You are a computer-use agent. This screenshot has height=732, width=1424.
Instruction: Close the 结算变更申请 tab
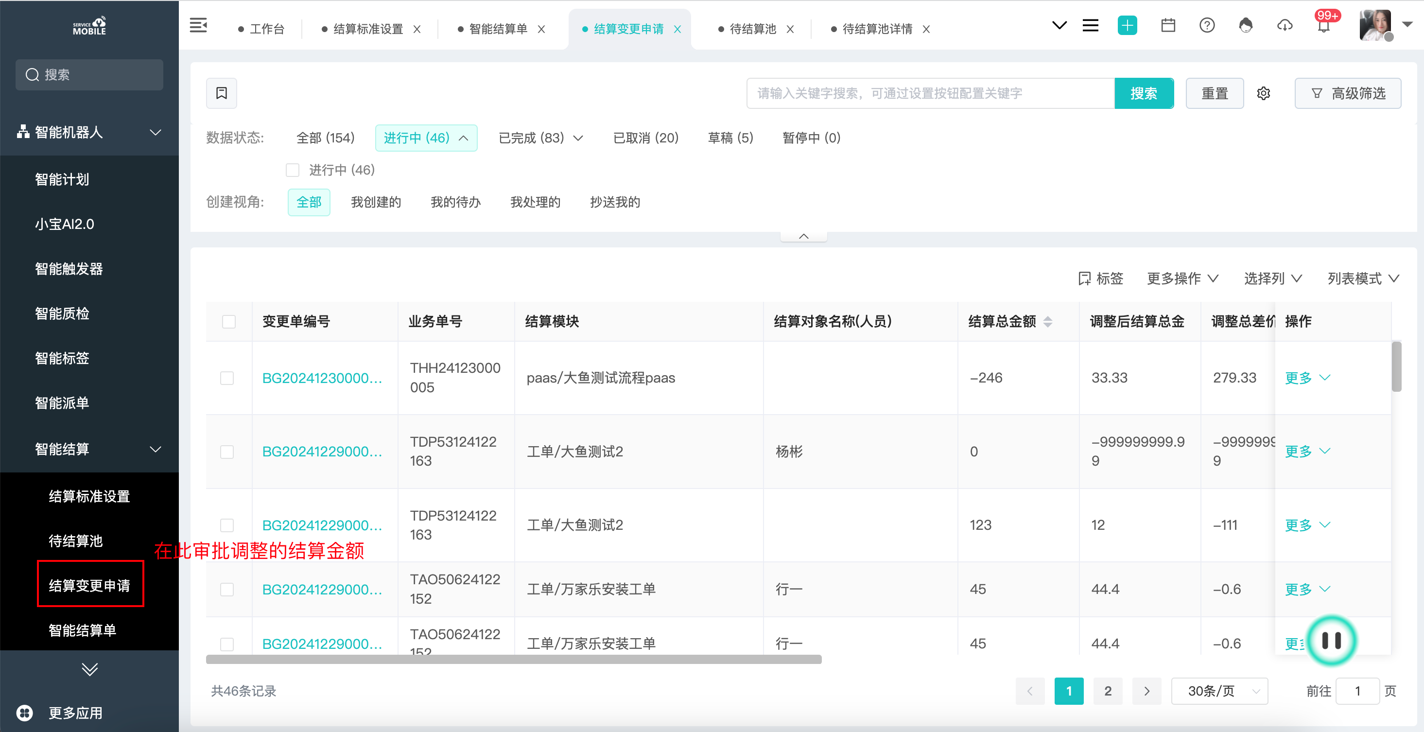[677, 29]
